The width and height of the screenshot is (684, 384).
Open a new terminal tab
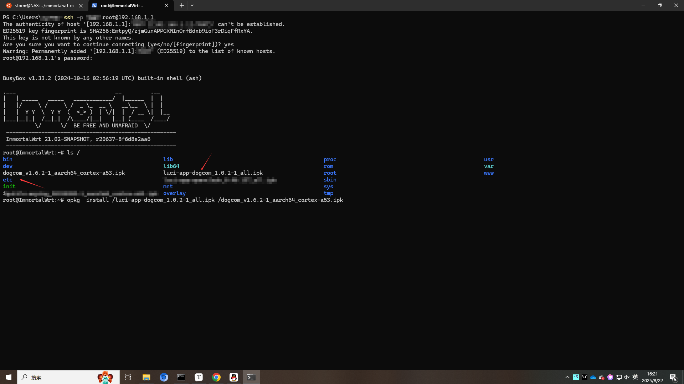point(182,5)
